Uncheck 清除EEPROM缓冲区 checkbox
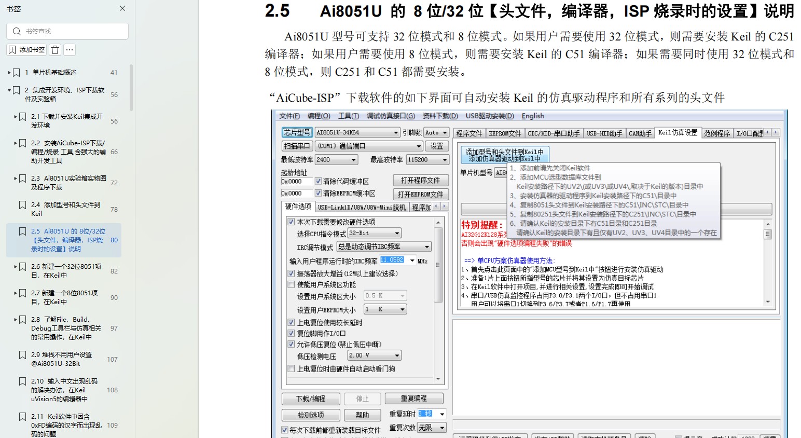Image resolution: width=801 pixels, height=438 pixels. click(x=319, y=193)
